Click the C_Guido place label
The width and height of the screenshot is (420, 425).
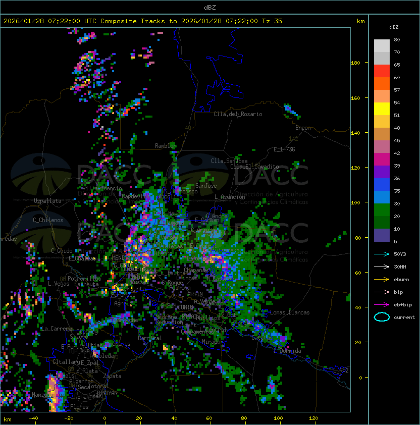[62, 251]
